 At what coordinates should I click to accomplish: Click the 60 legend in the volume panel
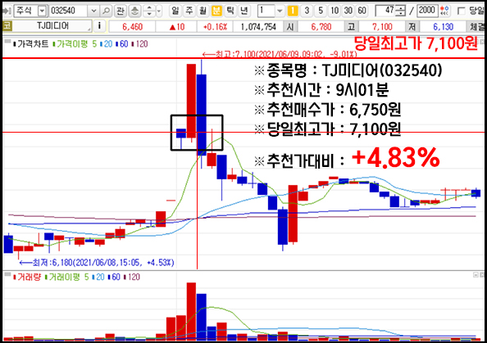pyautogui.click(x=114, y=277)
